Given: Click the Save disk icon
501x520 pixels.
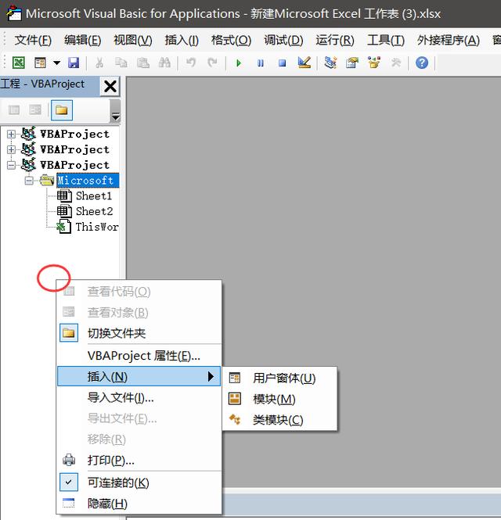Looking at the screenshot, I should pos(74,63).
